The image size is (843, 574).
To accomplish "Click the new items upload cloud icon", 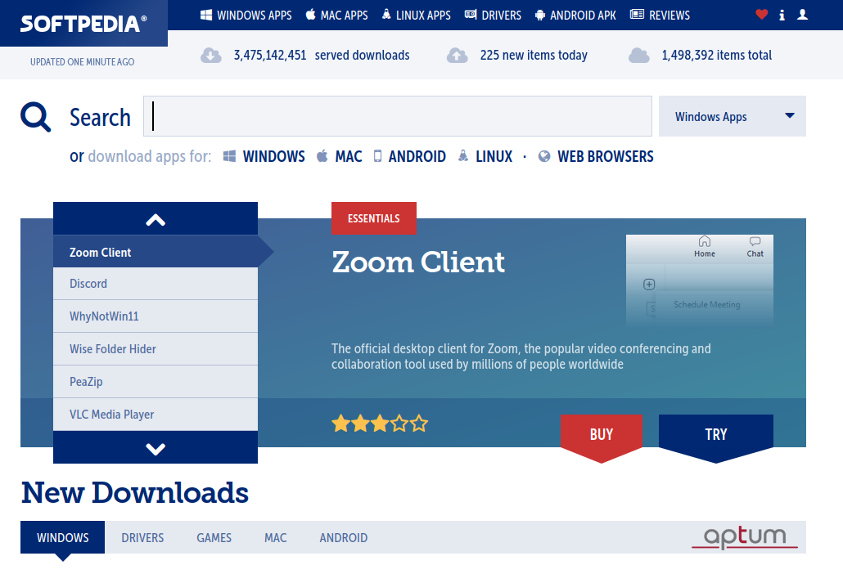I will (457, 56).
